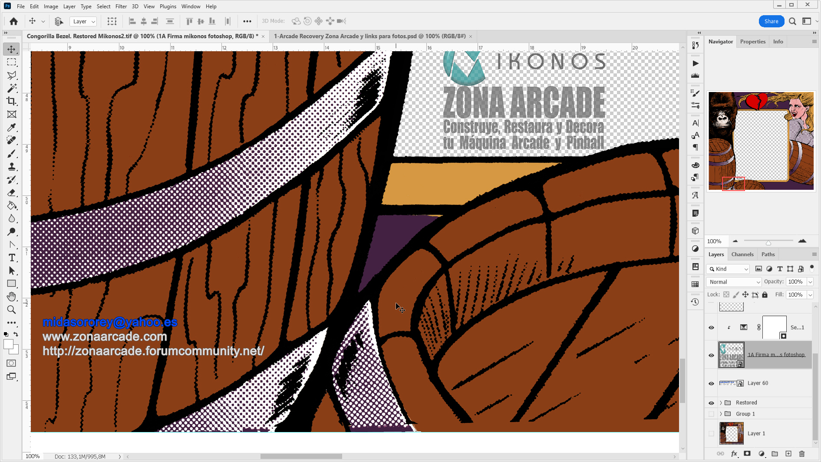The height and width of the screenshot is (462, 821).
Task: Switch to the 1-Arcade Recovery document tab
Action: click(369, 36)
